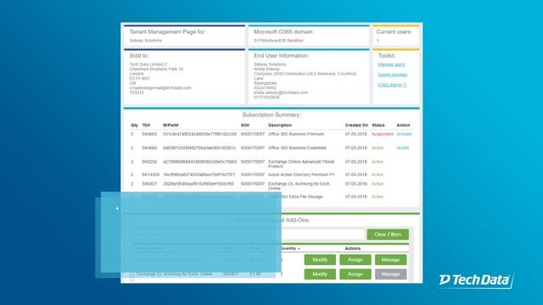Click the Subscription Summary heading
Screen dimensions: 543x305
[271, 115]
